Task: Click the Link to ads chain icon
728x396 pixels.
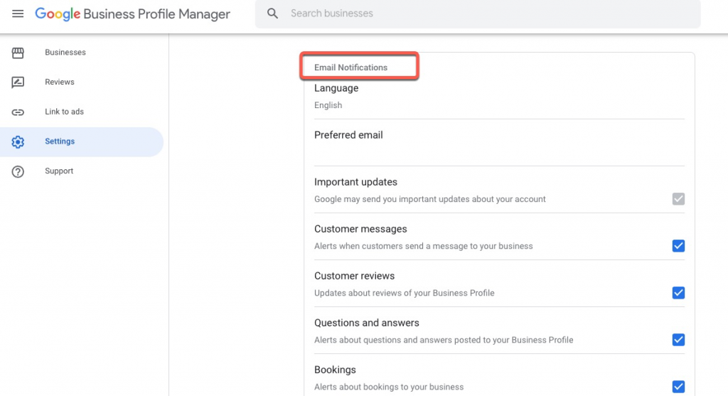Action: coord(18,112)
